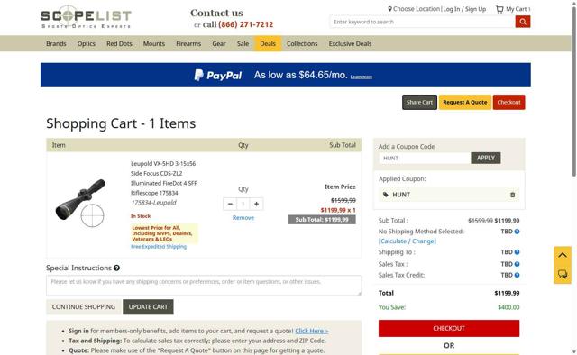The width and height of the screenshot is (577, 355).
Task: Open the Sale menu
Action: (243, 43)
